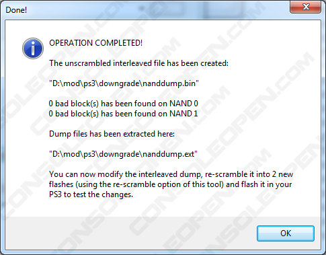The image size is (326, 255).
Task: Click the first "0 bad block(s)" text
Action: tap(74, 104)
